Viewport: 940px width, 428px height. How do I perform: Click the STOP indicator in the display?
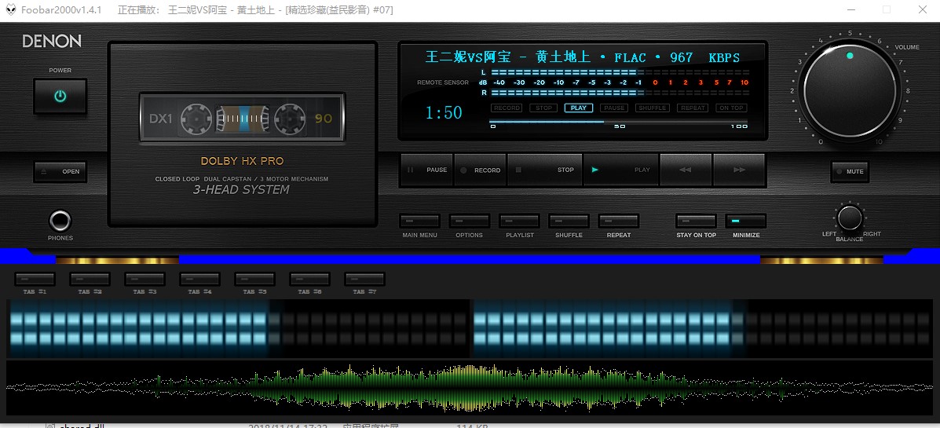[x=543, y=108]
